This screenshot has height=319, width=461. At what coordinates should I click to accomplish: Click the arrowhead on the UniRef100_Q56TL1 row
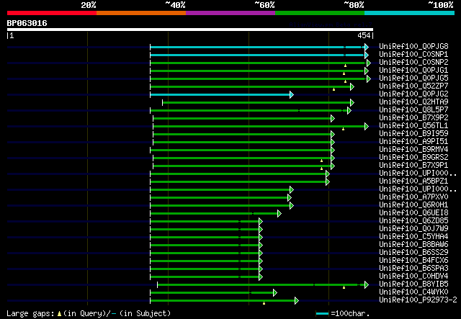(x=367, y=127)
